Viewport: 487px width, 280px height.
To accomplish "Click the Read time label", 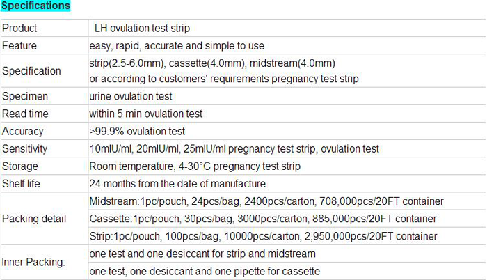I will (x=23, y=114).
